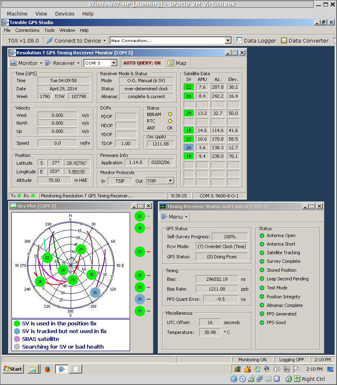337x385 pixels.
Task: Click the Firefox icon in taskbar
Action: (x=47, y=369)
